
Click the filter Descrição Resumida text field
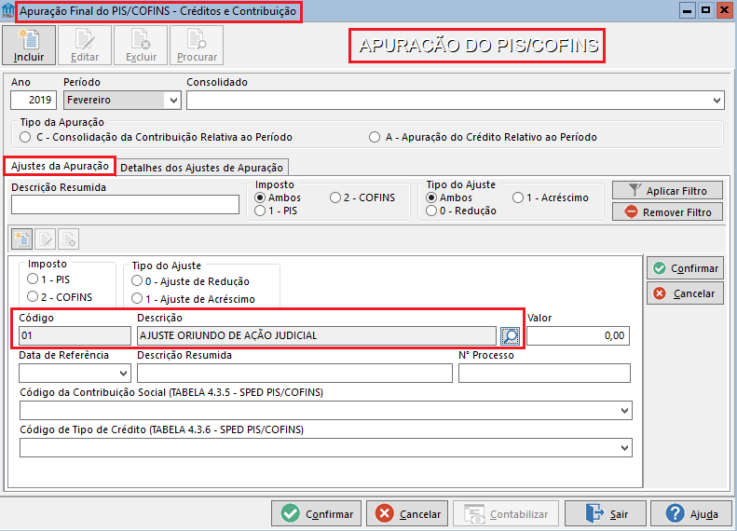coord(125,204)
